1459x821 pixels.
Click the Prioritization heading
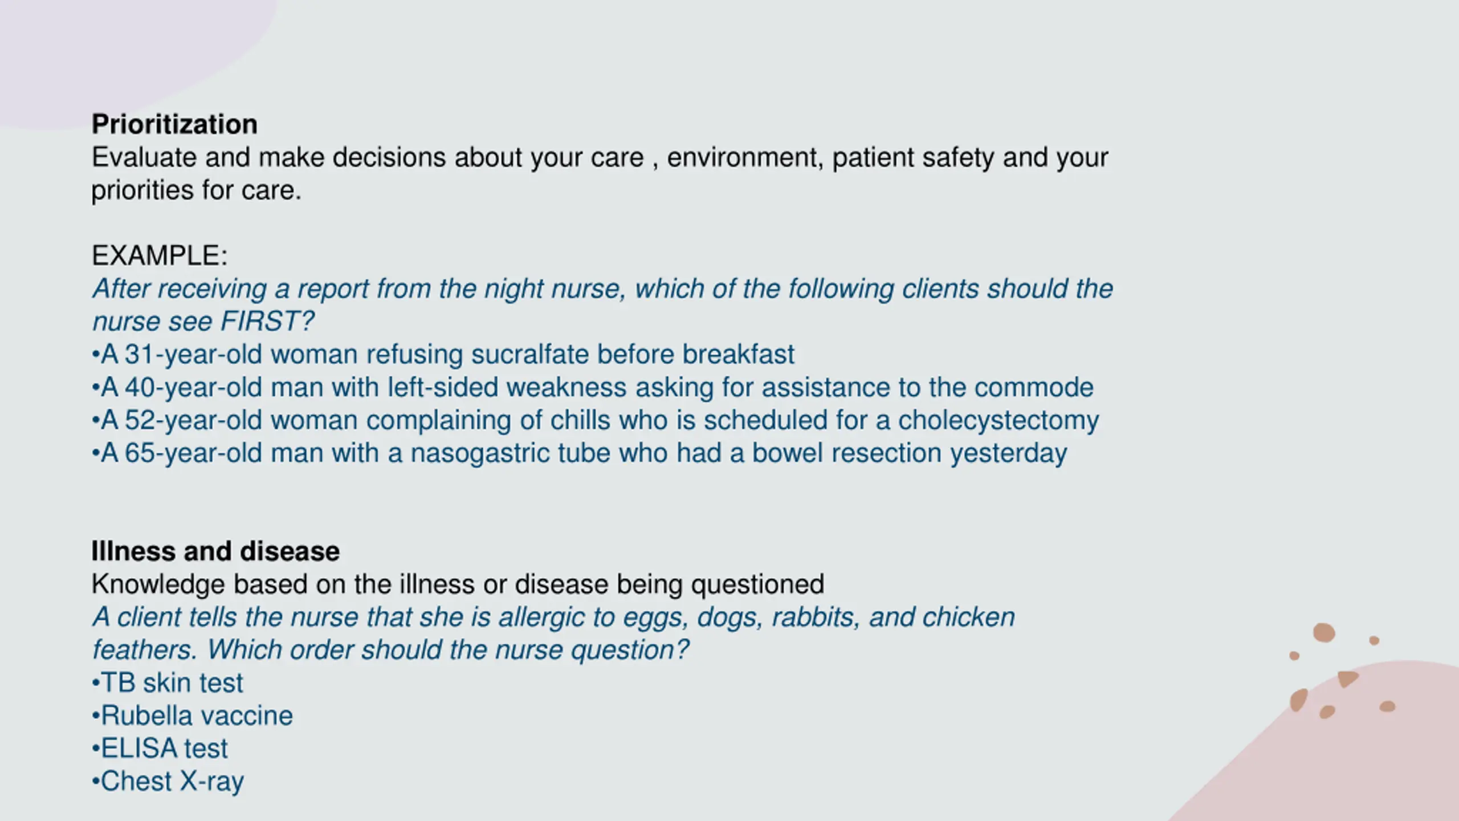[174, 124]
